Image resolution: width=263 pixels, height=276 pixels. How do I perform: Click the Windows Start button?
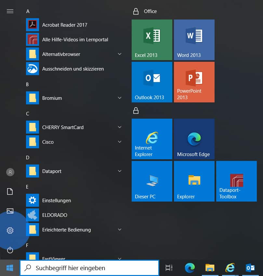[10, 268]
